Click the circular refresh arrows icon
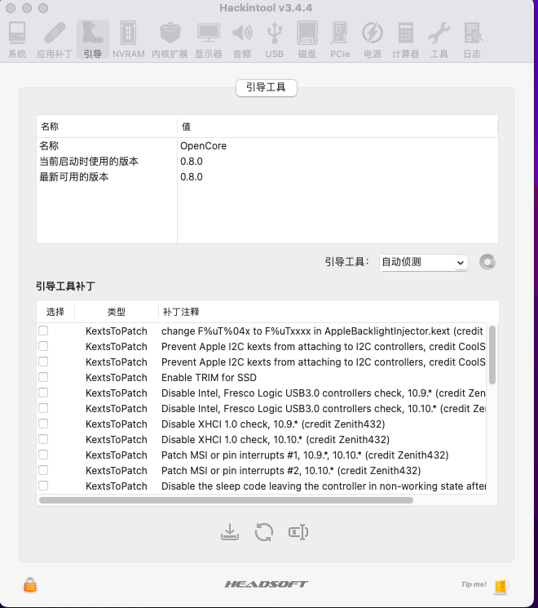Viewport: 538px width, 608px height. pos(264,532)
